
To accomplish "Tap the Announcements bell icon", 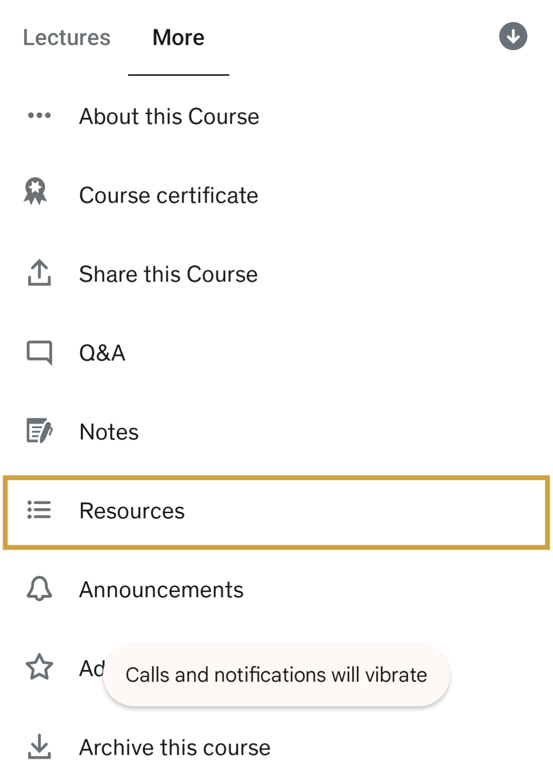I will 39,589.
